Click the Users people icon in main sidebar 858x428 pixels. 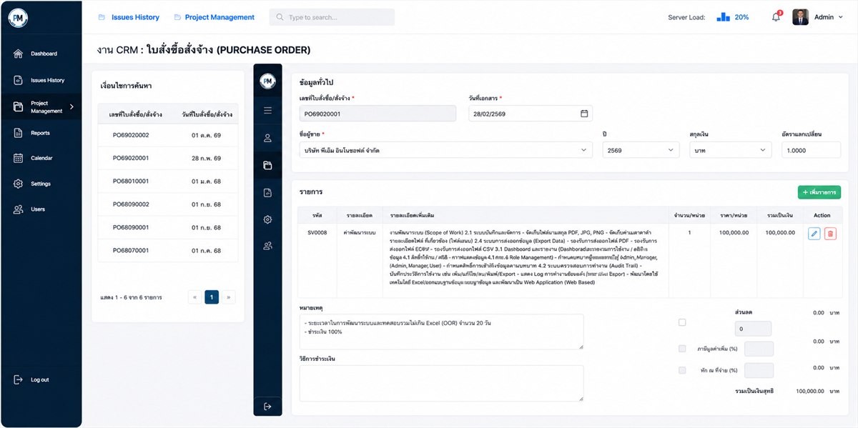(19, 209)
